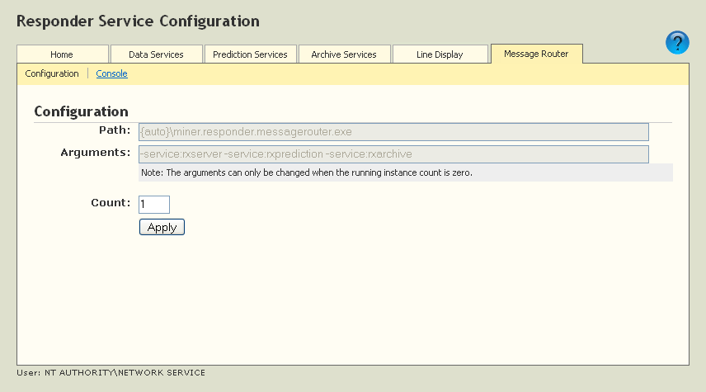
Task: Select the Configuration sub-menu item
Action: [x=52, y=73]
